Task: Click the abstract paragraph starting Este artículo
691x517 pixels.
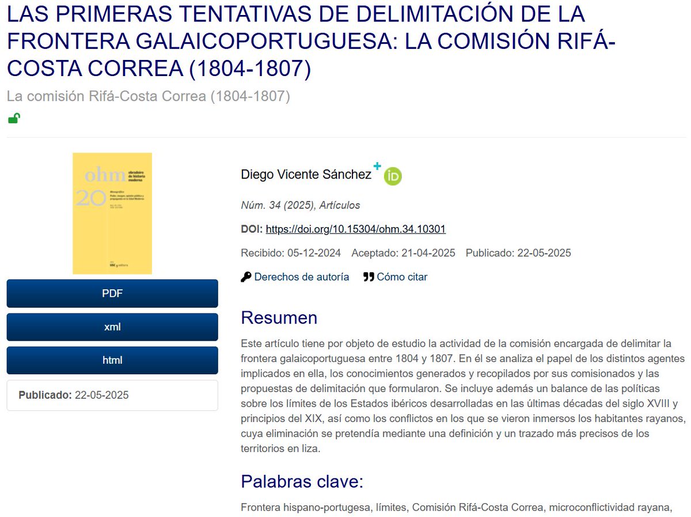Action: point(464,395)
